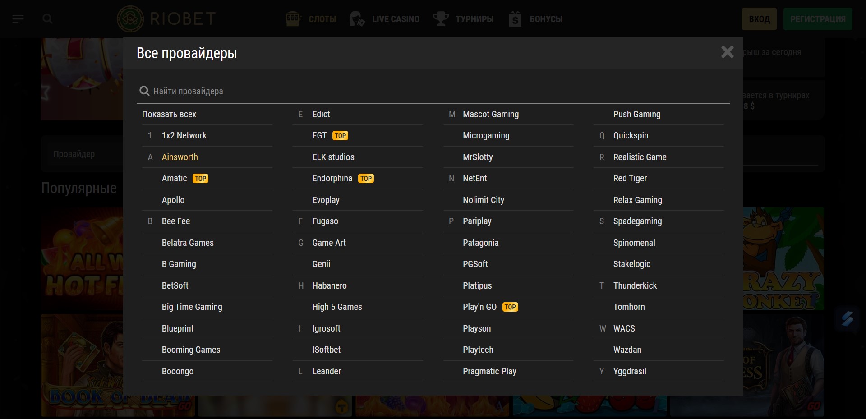This screenshot has height=419, width=866.
Task: Select B Gaming provider
Action: tap(179, 264)
